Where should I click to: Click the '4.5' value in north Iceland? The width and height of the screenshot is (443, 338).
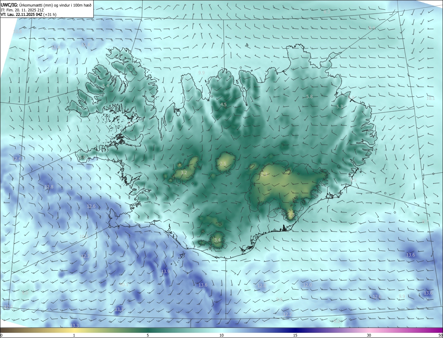click(x=224, y=104)
